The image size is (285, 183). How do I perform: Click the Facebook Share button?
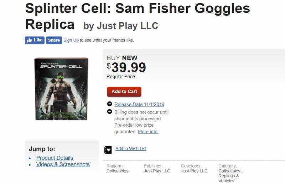click(x=54, y=40)
